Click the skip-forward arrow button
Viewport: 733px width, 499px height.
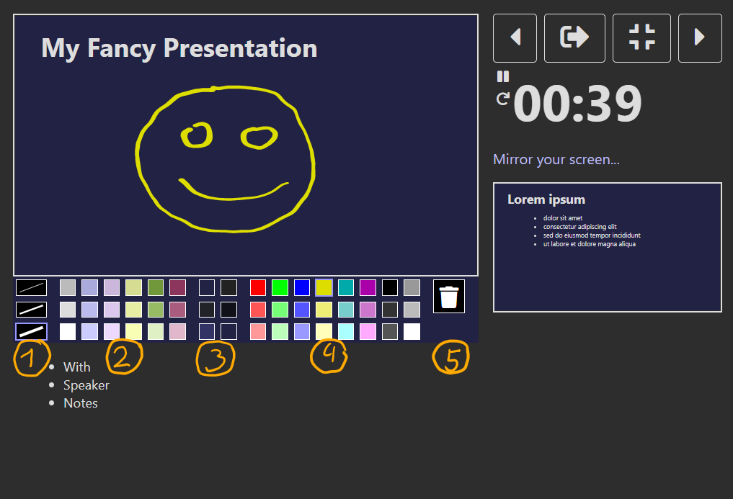click(574, 37)
